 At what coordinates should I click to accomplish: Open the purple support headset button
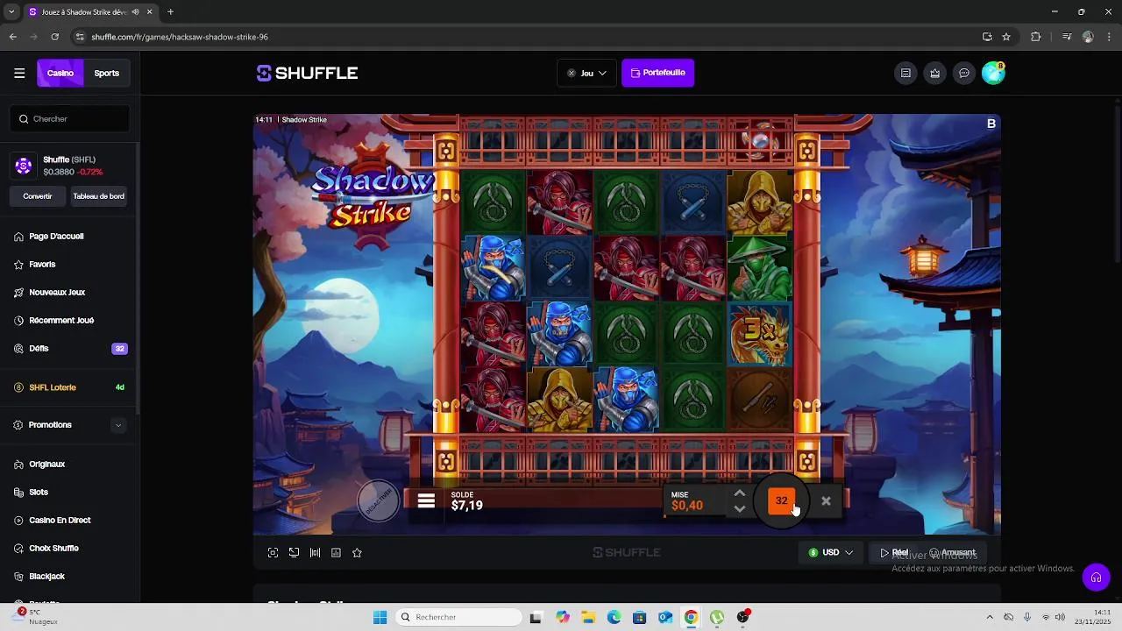pyautogui.click(x=1095, y=577)
